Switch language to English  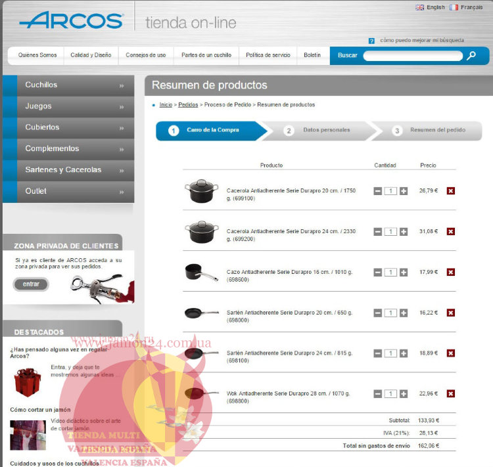click(x=435, y=7)
